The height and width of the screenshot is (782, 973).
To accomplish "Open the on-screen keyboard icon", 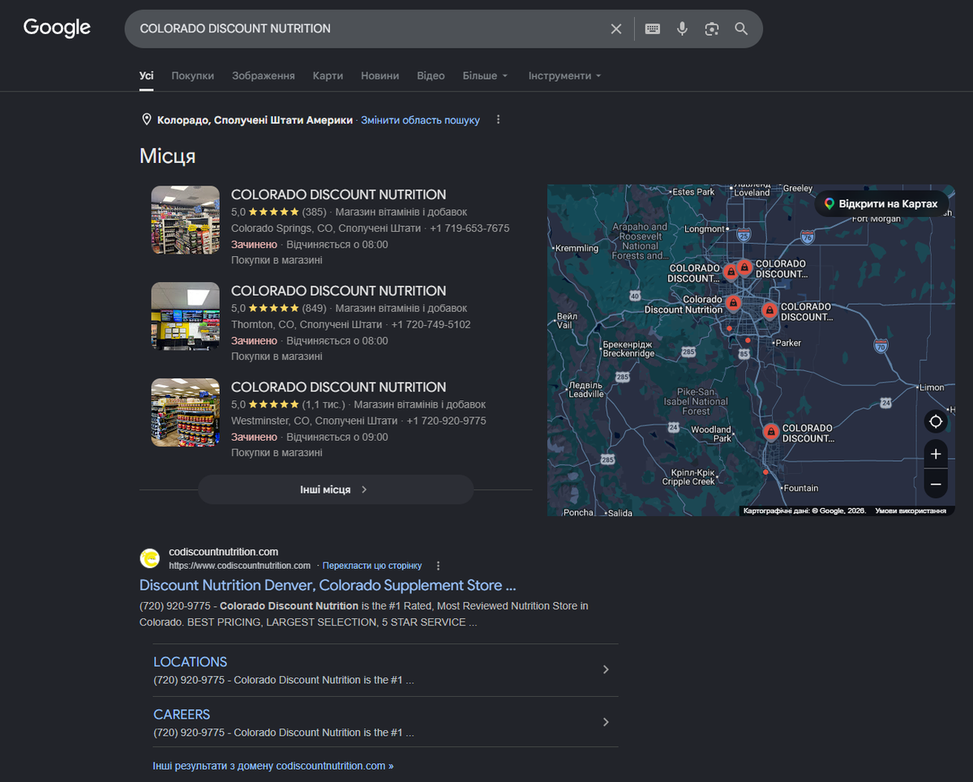I will click(653, 28).
